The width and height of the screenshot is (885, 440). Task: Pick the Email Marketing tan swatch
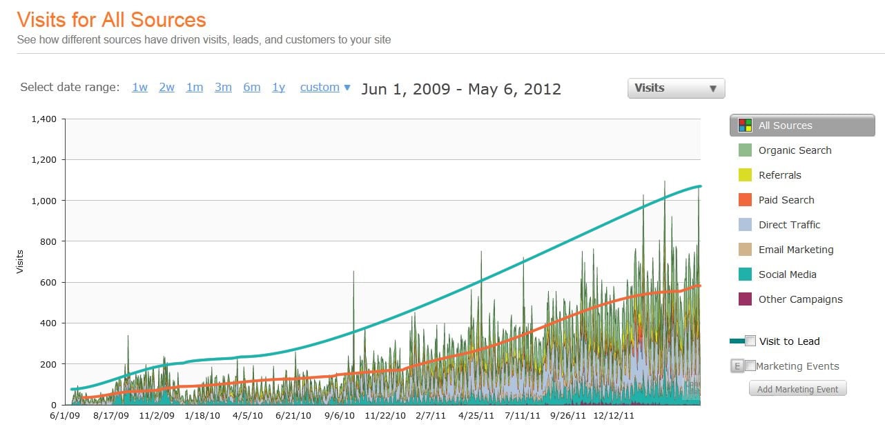[x=745, y=250]
